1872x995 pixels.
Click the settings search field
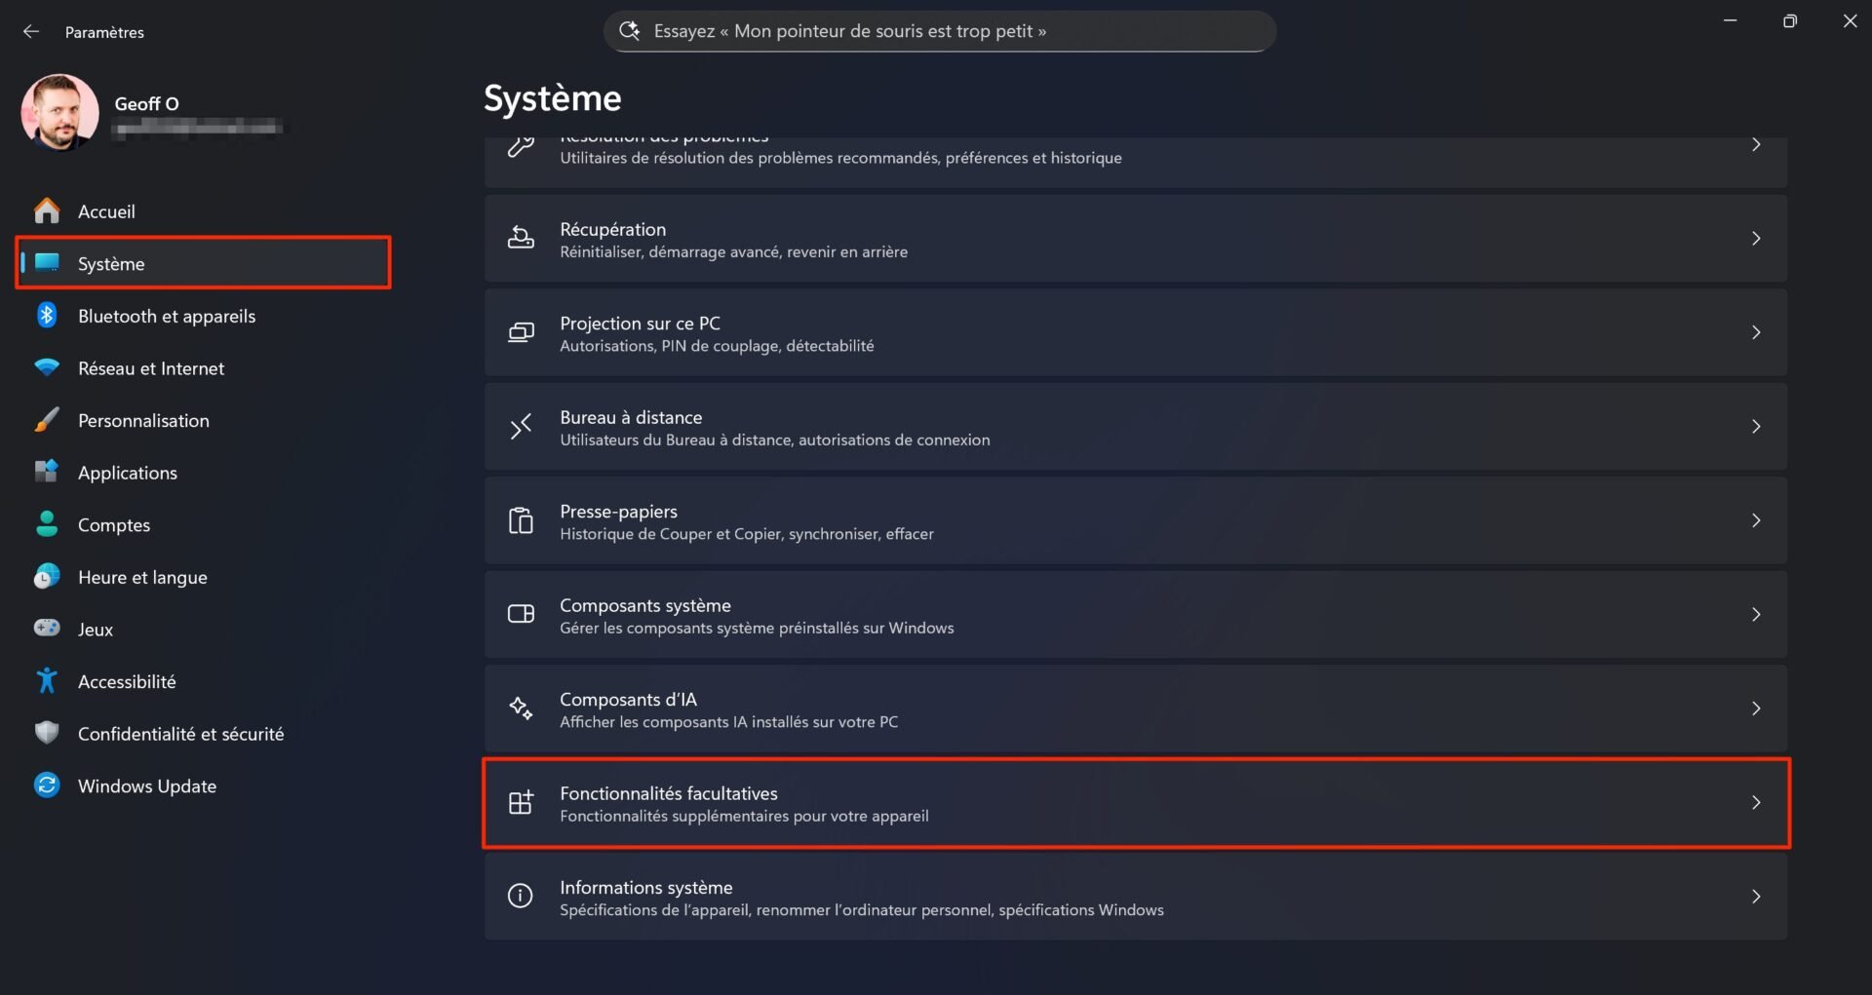[939, 30]
